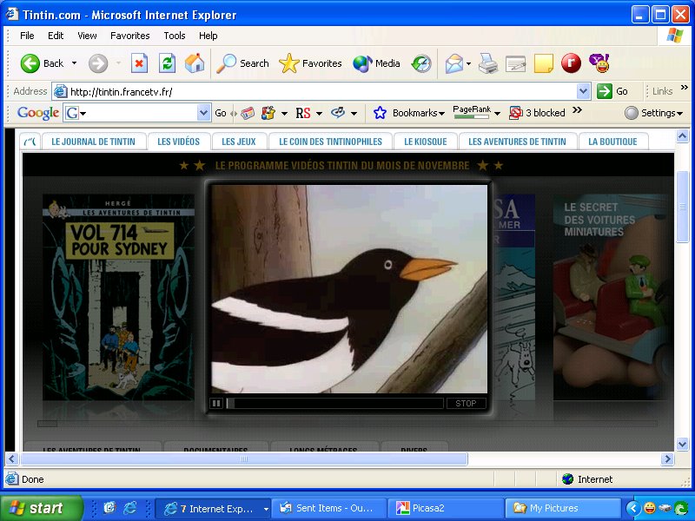Open the Google toolbar Settings dropdown

tap(653, 113)
